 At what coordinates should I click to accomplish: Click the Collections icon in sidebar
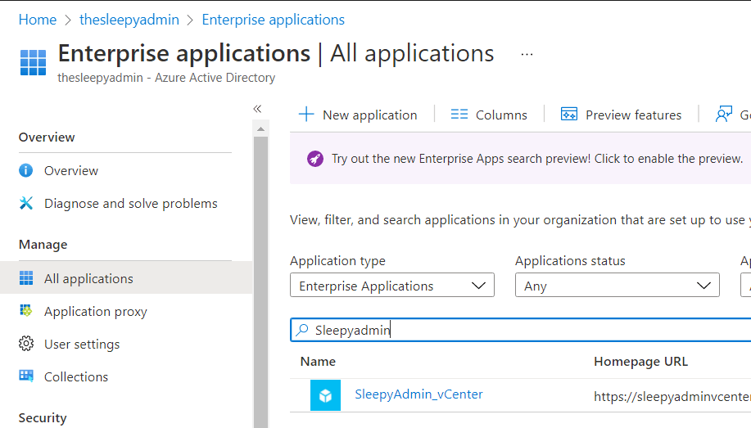pos(26,376)
